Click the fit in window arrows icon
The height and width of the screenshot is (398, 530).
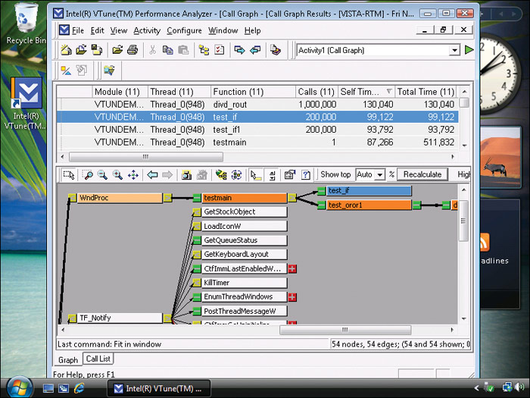point(133,174)
